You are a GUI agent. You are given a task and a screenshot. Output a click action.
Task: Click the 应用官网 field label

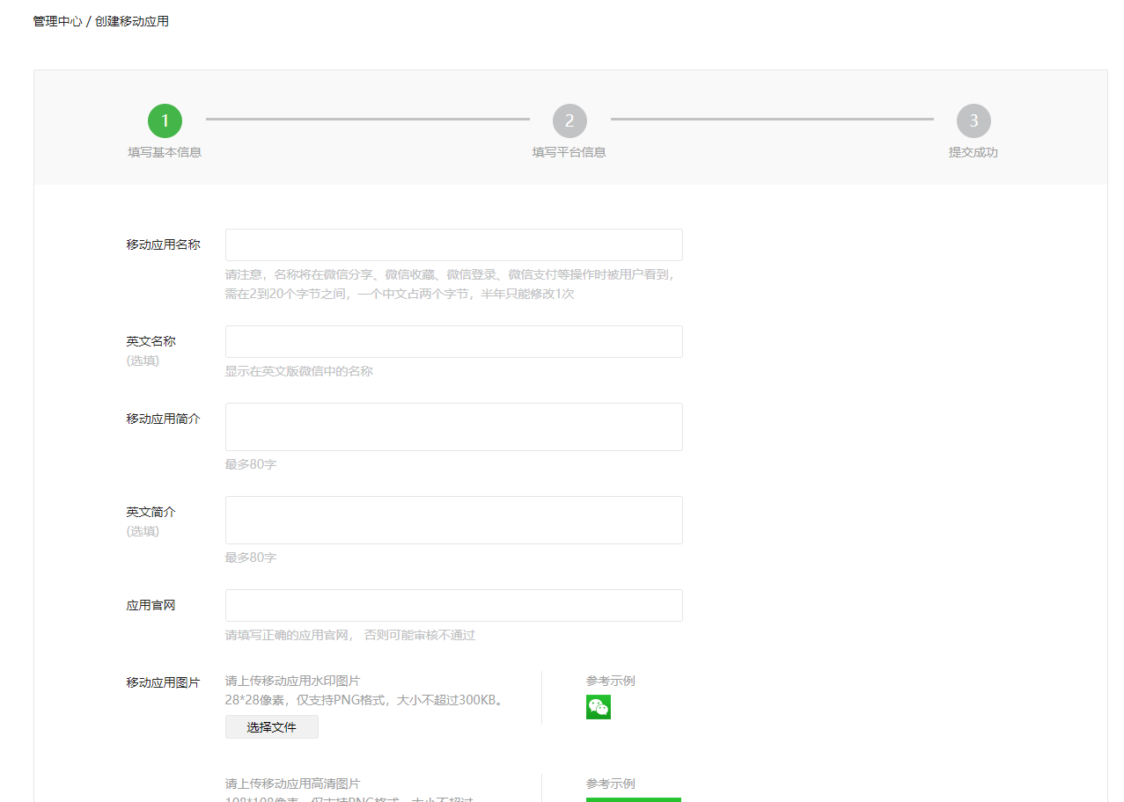click(x=151, y=606)
